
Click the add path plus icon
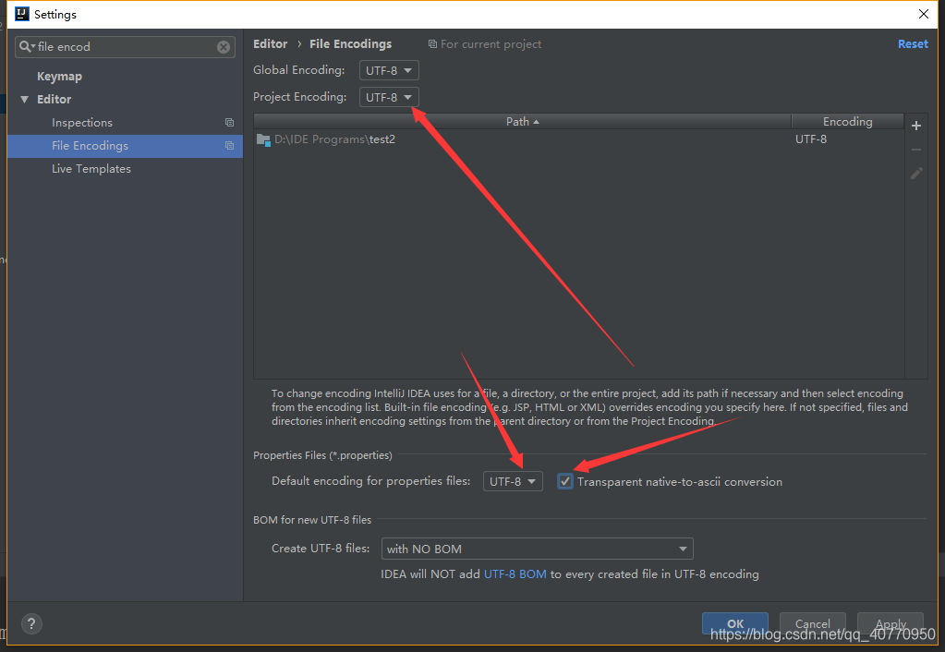(916, 126)
